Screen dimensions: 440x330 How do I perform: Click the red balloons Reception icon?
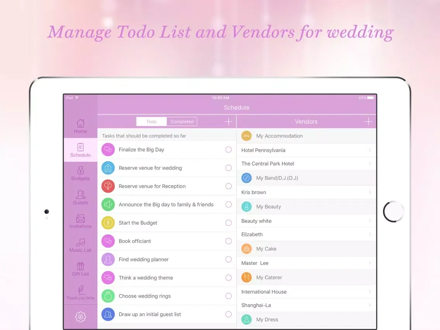pos(108,186)
